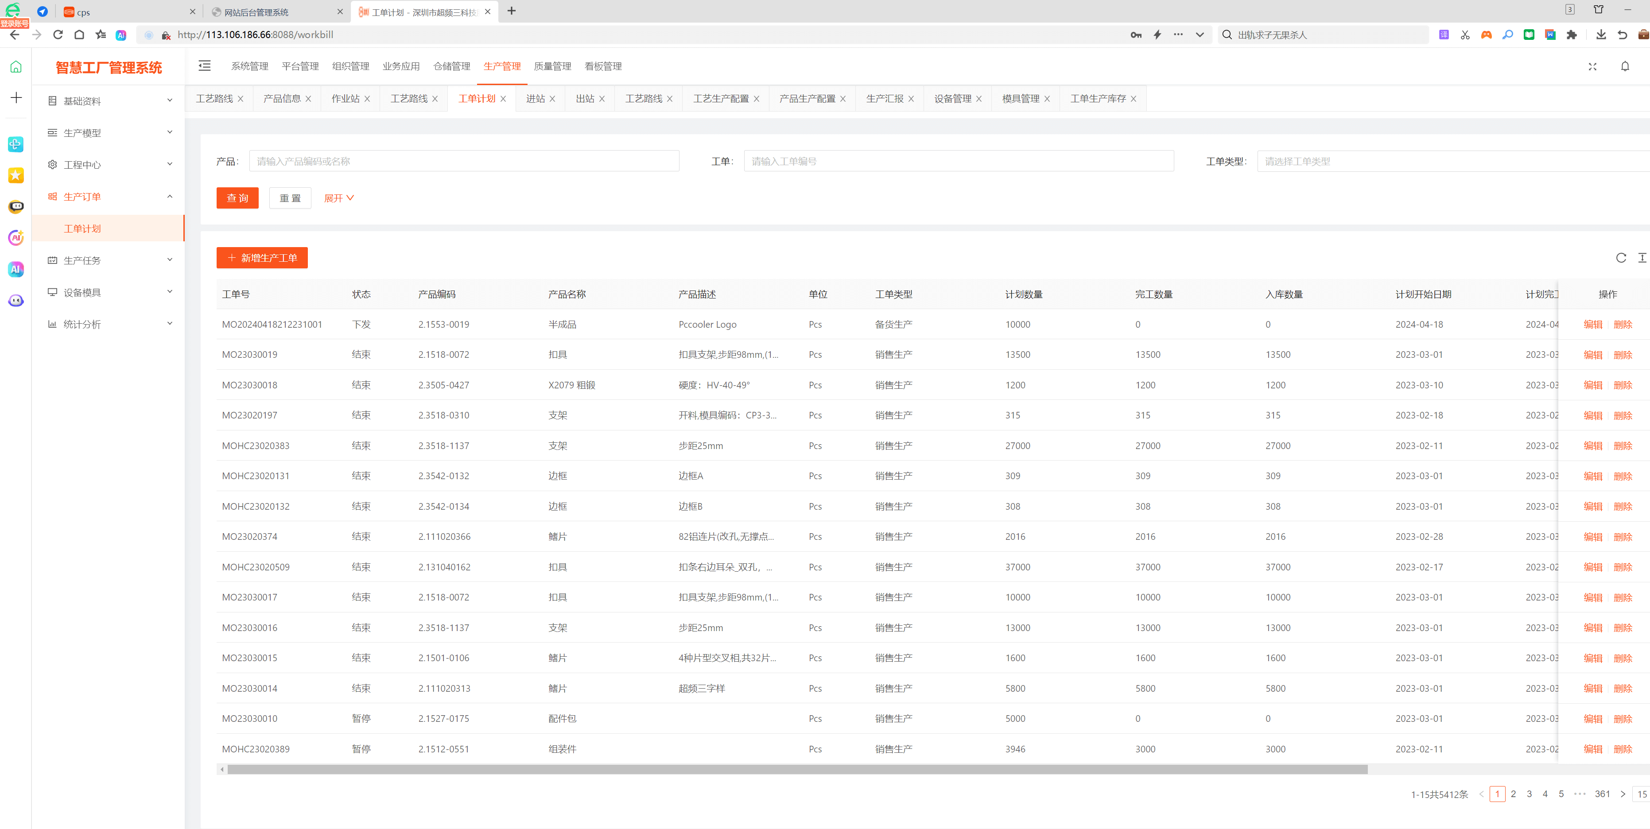Close the 工艺生产配置 tab
Image resolution: width=1650 pixels, height=829 pixels.
757,99
